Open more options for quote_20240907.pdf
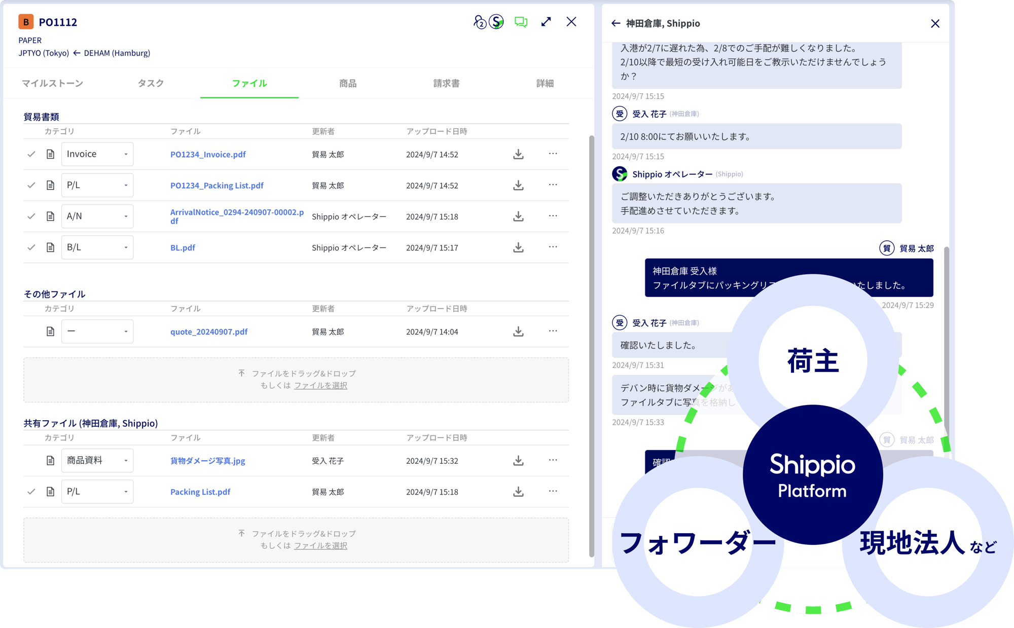This screenshot has width=1014, height=628. [553, 331]
